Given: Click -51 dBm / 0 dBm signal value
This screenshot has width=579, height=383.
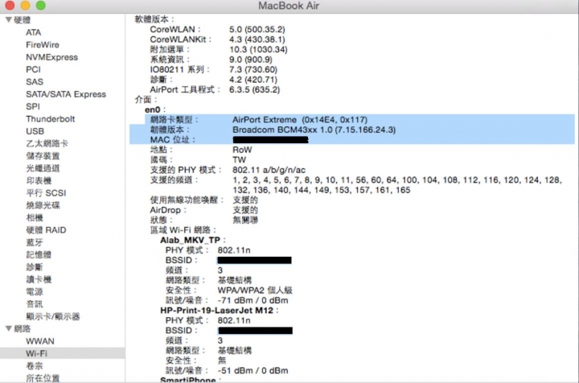Looking at the screenshot, I should (x=253, y=370).
